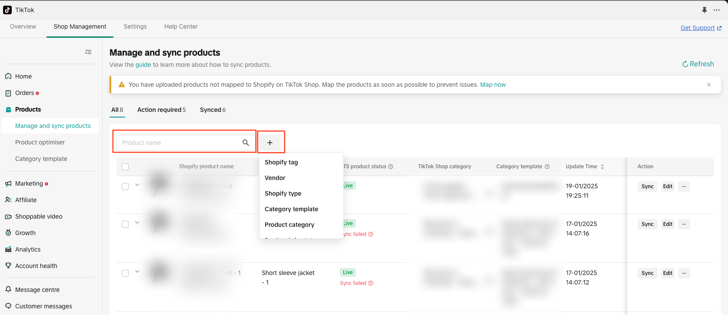728x327 pixels.
Task: Click the Shoppable video camera icon
Action: 8,216
